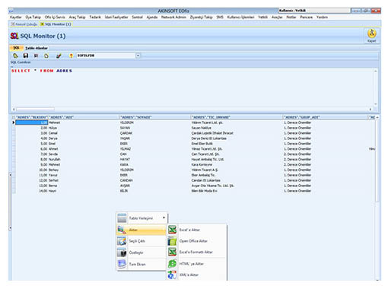Click the HTML'ye Aktar browser icon
The height and width of the screenshot is (289, 388).
point(173,264)
